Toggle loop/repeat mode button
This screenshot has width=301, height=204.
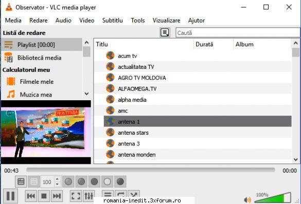click(x=121, y=194)
